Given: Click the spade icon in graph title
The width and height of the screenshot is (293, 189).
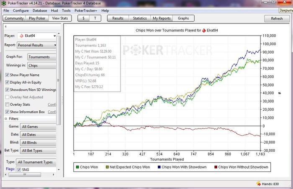Looking at the screenshot, I should (x=204, y=31).
